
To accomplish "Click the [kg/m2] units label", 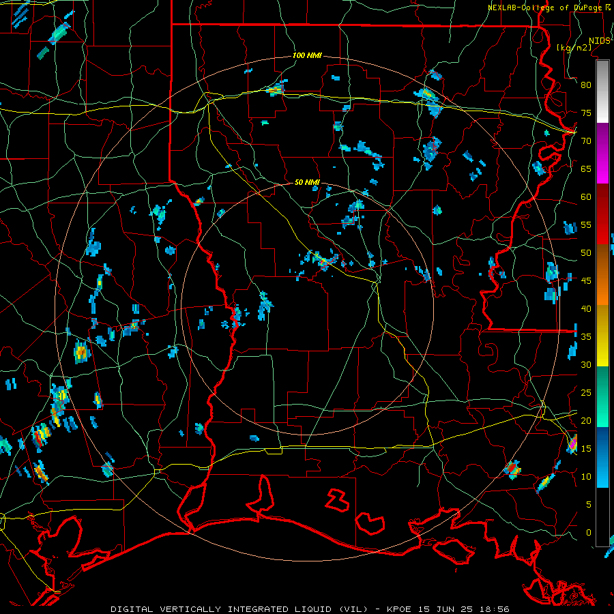I will tap(574, 47).
